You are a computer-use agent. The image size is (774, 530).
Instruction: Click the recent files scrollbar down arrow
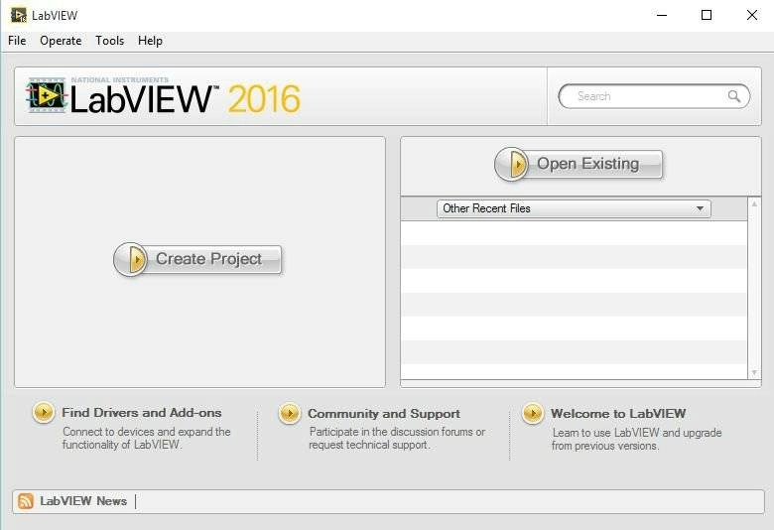click(x=754, y=372)
